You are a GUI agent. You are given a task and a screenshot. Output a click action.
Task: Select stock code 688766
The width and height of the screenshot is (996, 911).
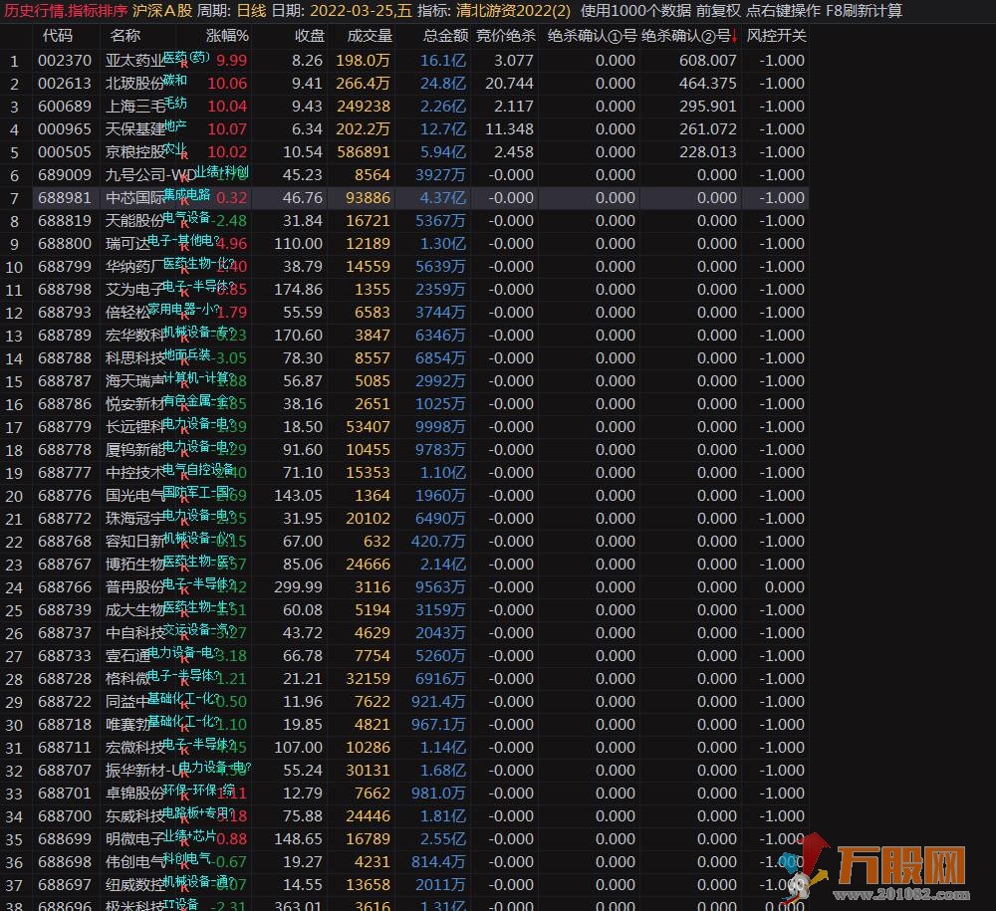(65, 586)
